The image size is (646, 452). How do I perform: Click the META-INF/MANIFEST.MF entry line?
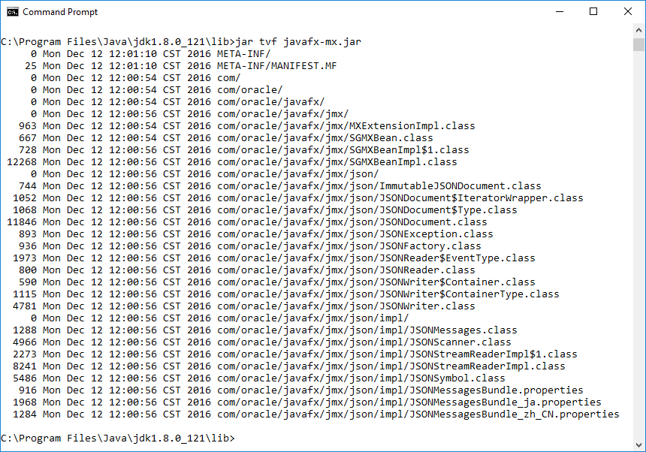(x=277, y=66)
